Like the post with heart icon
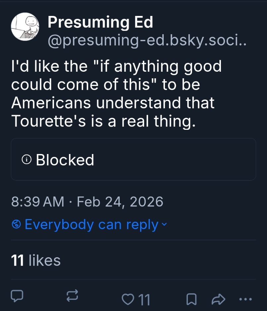267x311 pixels. coord(127,300)
